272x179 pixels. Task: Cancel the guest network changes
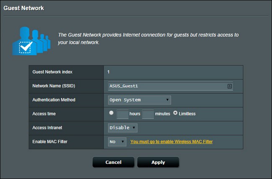click(113, 162)
